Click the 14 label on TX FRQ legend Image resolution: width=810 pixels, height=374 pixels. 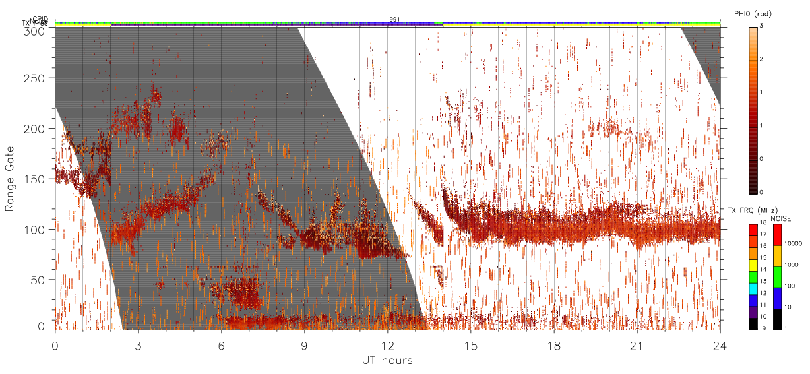coord(764,268)
